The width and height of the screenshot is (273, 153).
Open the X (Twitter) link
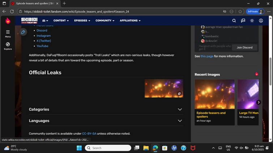click(x=44, y=41)
